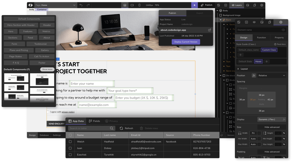Open the image assets icon in top bar

248,5
